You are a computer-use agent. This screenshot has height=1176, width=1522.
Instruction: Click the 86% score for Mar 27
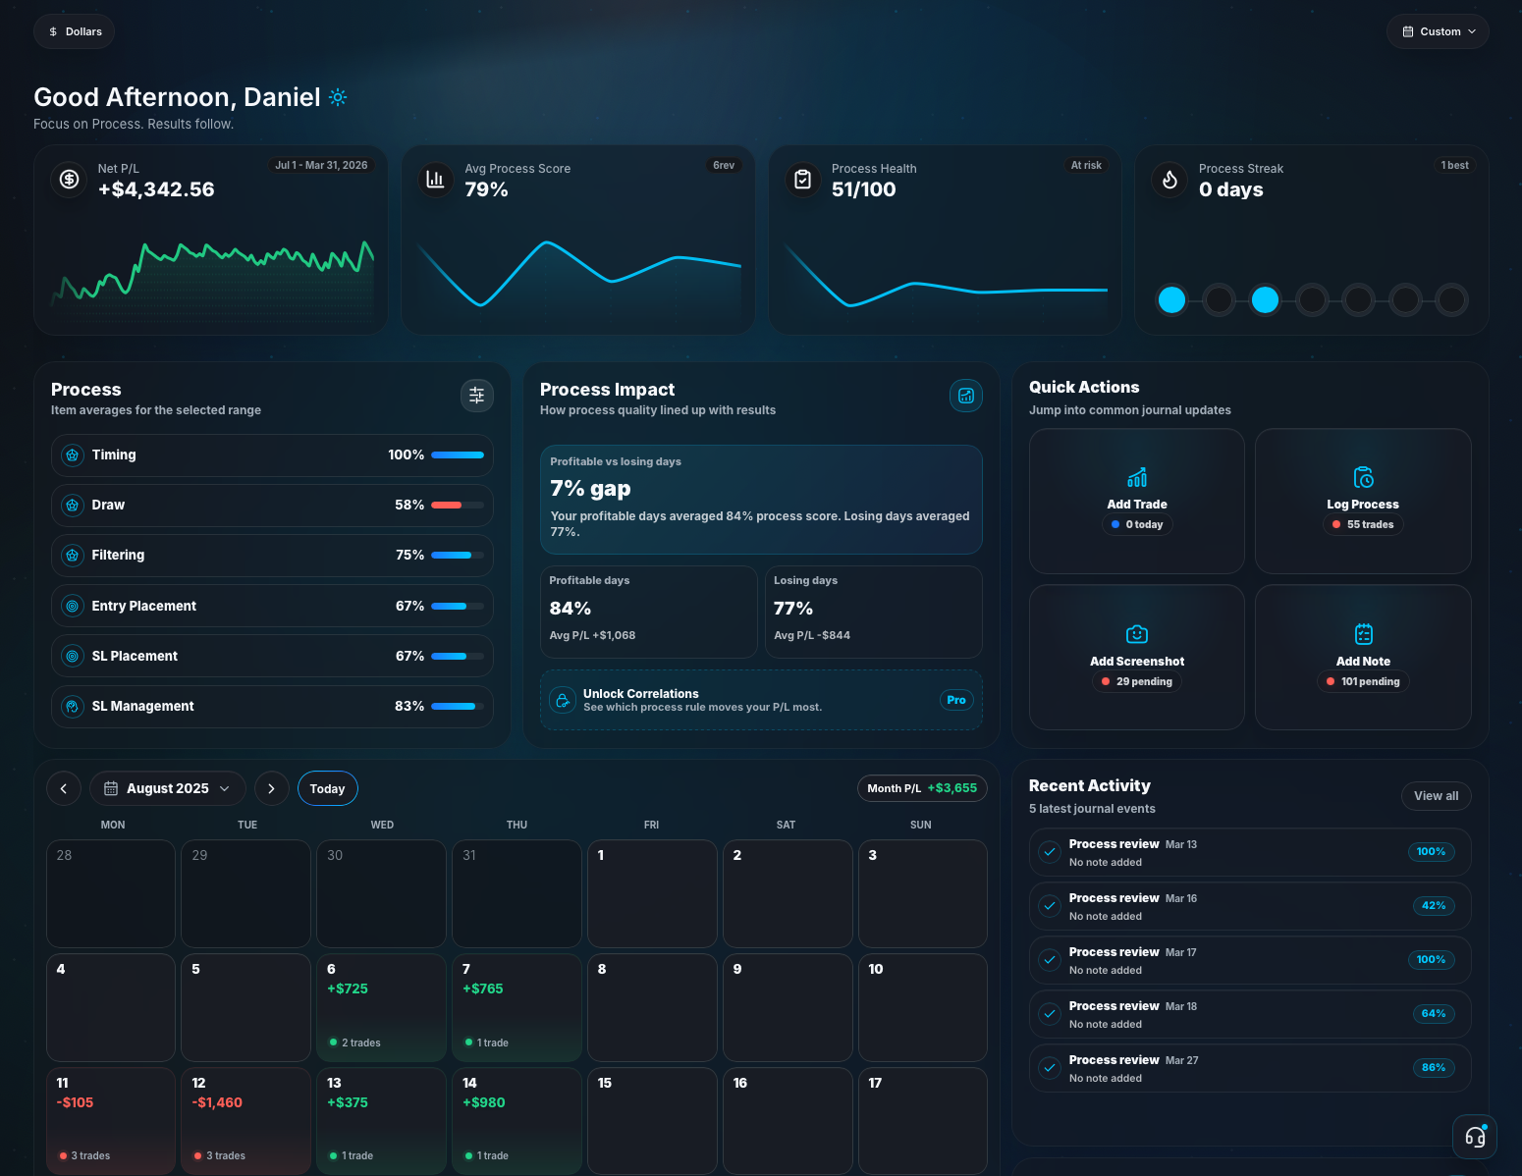coord(1434,1068)
